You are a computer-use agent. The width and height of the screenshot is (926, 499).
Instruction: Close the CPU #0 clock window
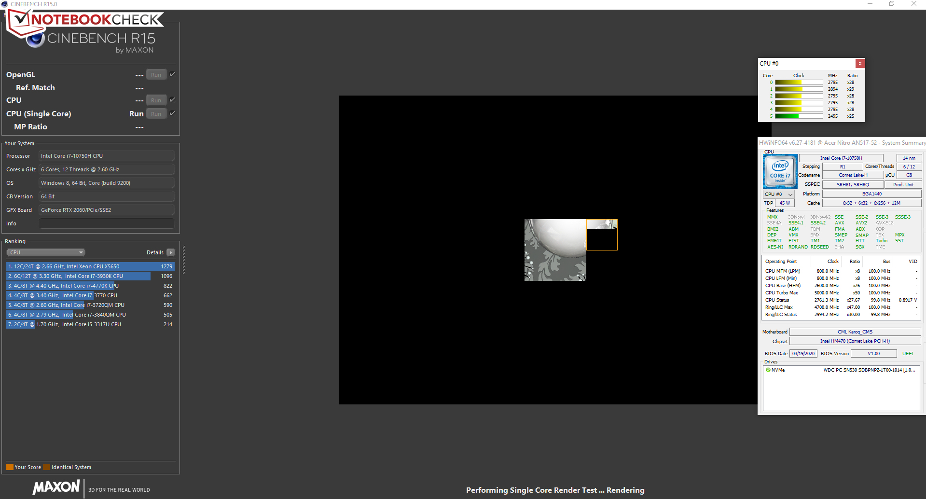(x=860, y=63)
